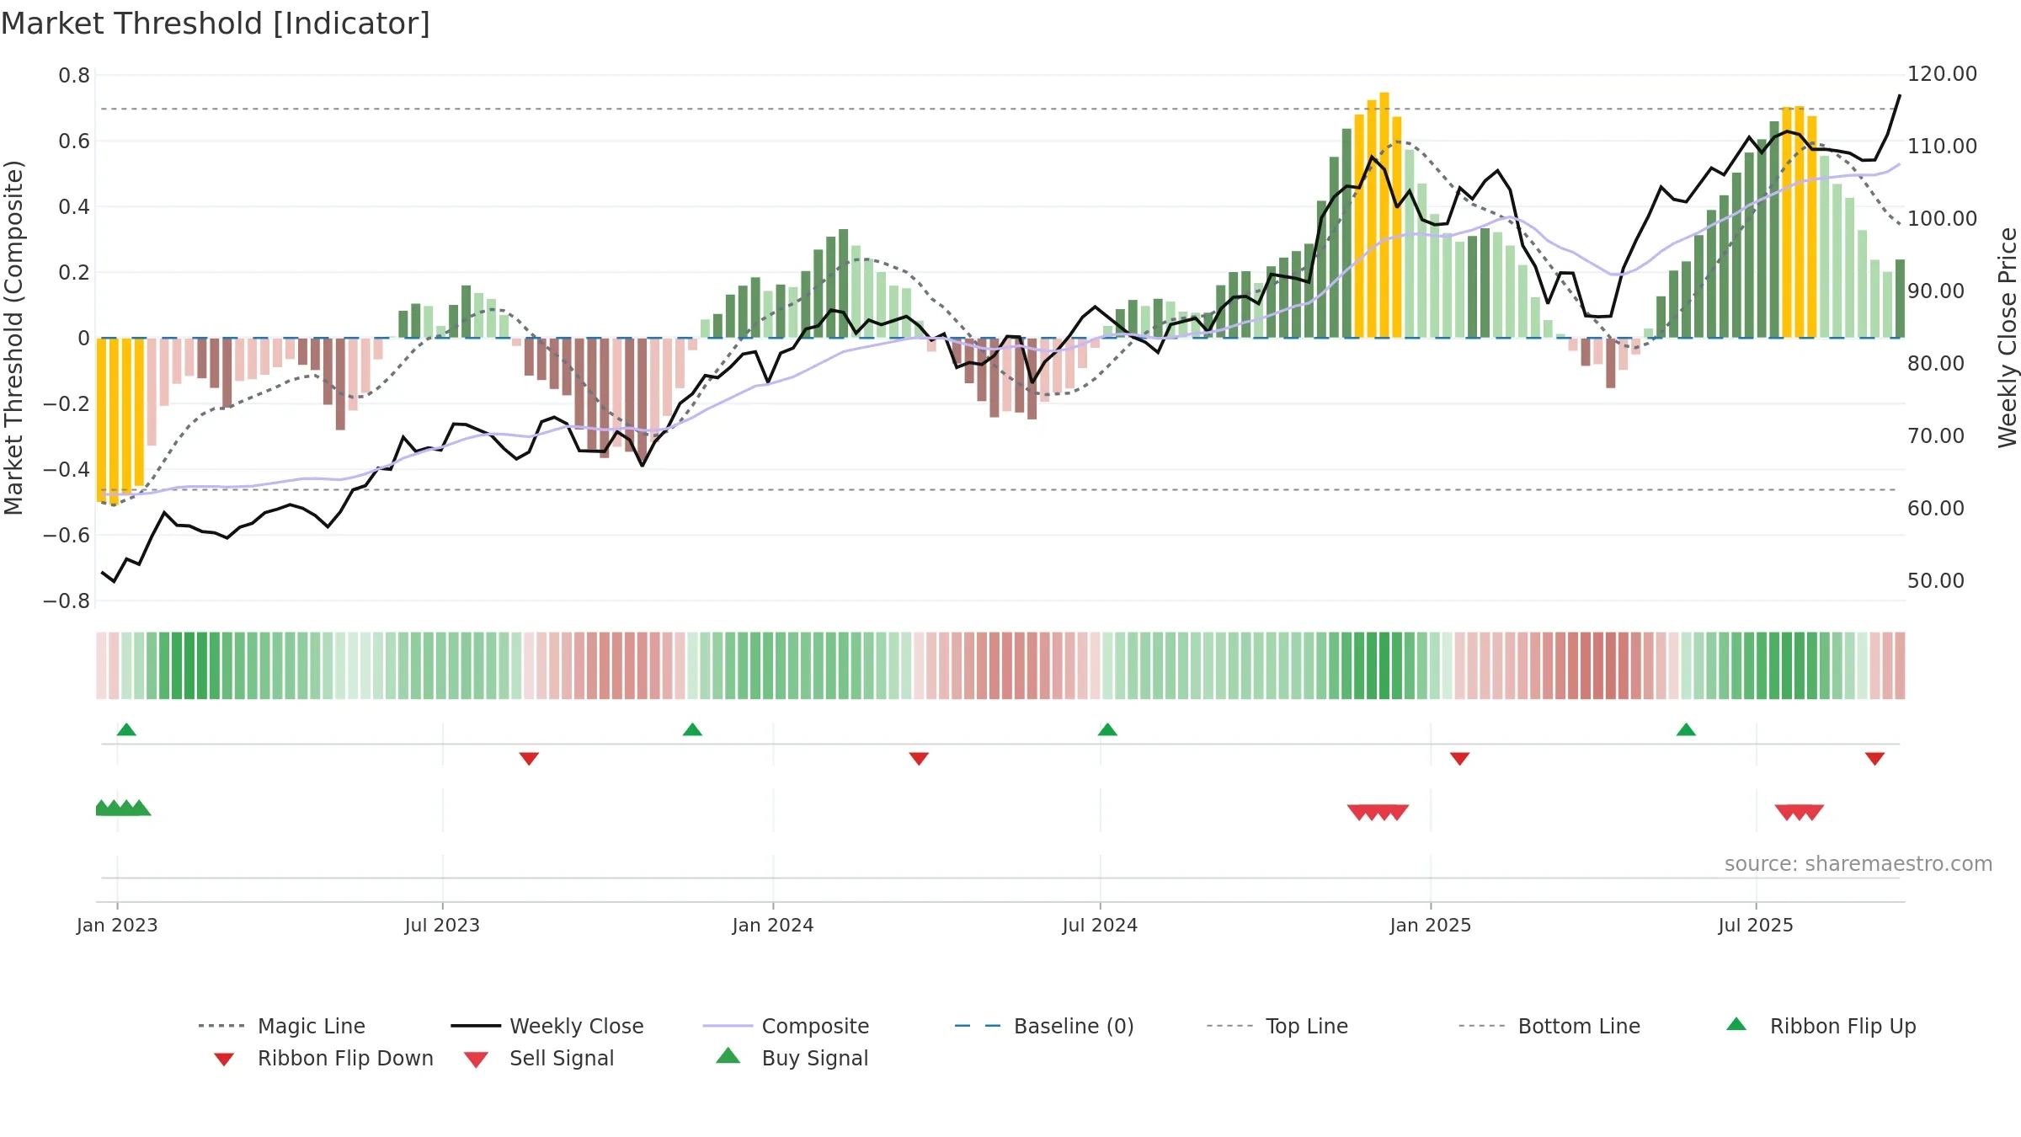
Task: Toggle the Composite legend entry
Action: click(x=787, y=1026)
